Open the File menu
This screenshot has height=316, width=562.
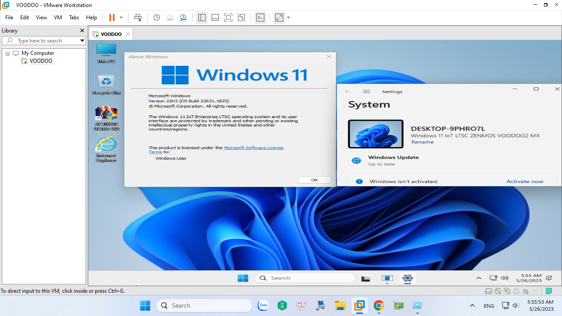(9, 18)
